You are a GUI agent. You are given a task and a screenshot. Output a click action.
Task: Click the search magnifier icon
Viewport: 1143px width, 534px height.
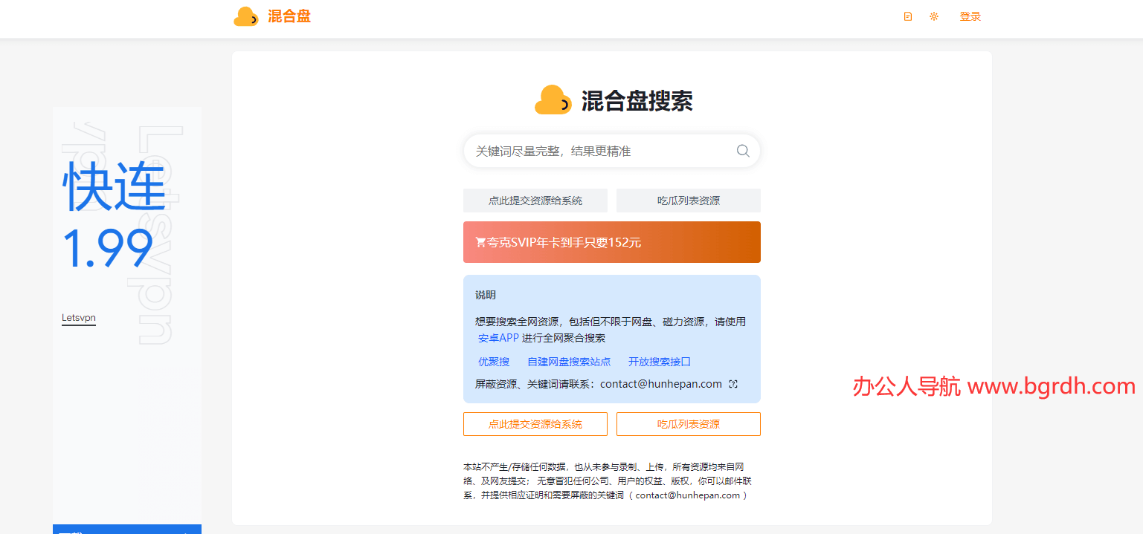[x=742, y=151]
